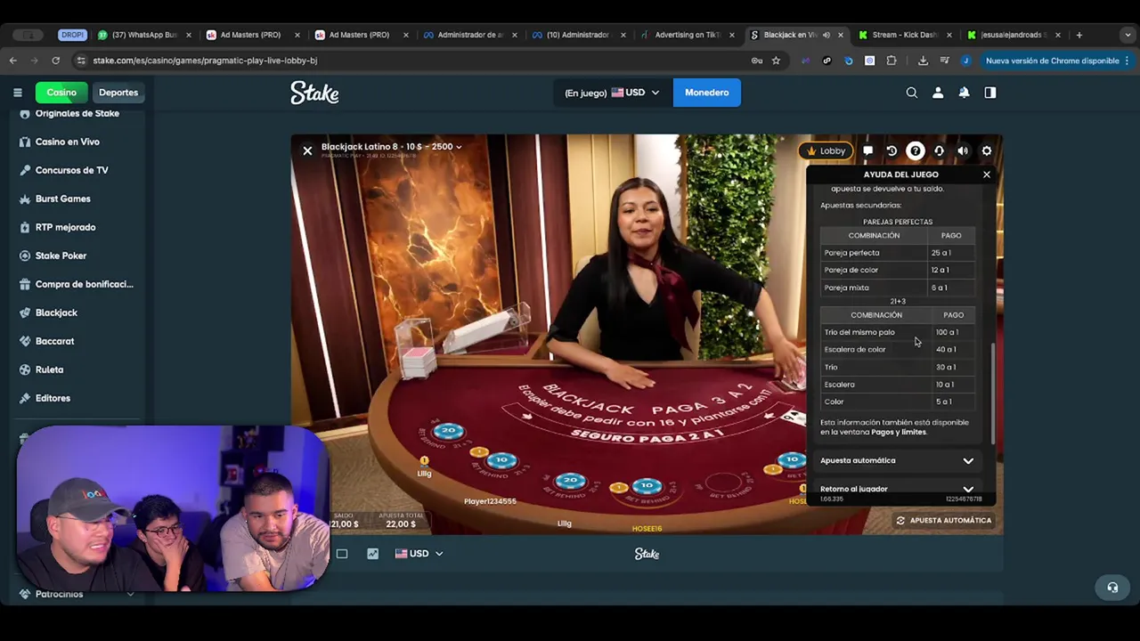Click the Nueva versión de Chrome disponible button
The height and width of the screenshot is (641, 1140).
tap(1057, 61)
